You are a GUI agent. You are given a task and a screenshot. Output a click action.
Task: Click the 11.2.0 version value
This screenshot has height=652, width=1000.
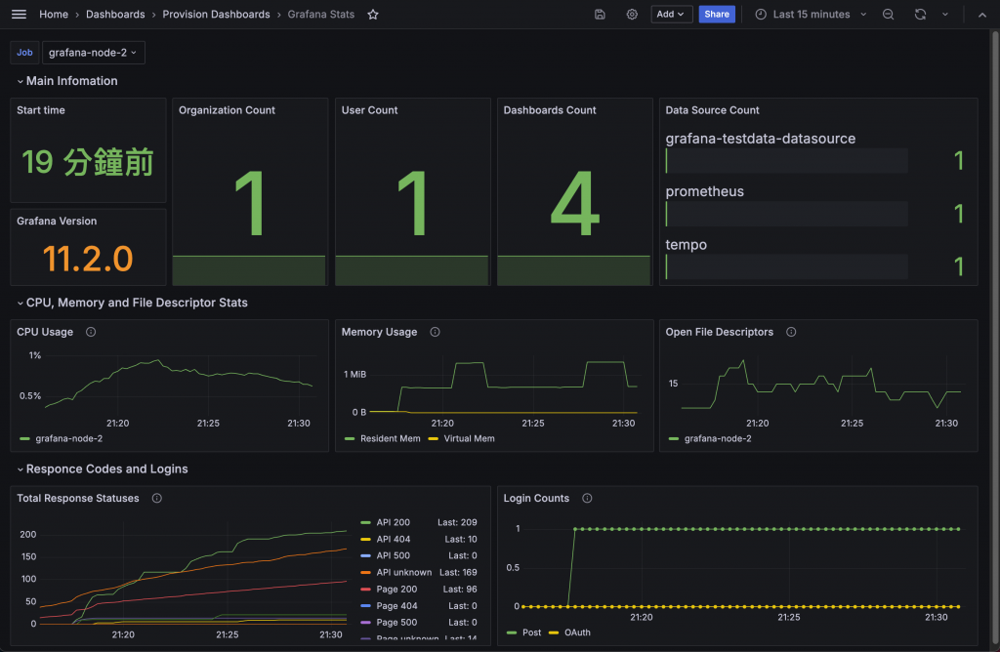[88, 259]
